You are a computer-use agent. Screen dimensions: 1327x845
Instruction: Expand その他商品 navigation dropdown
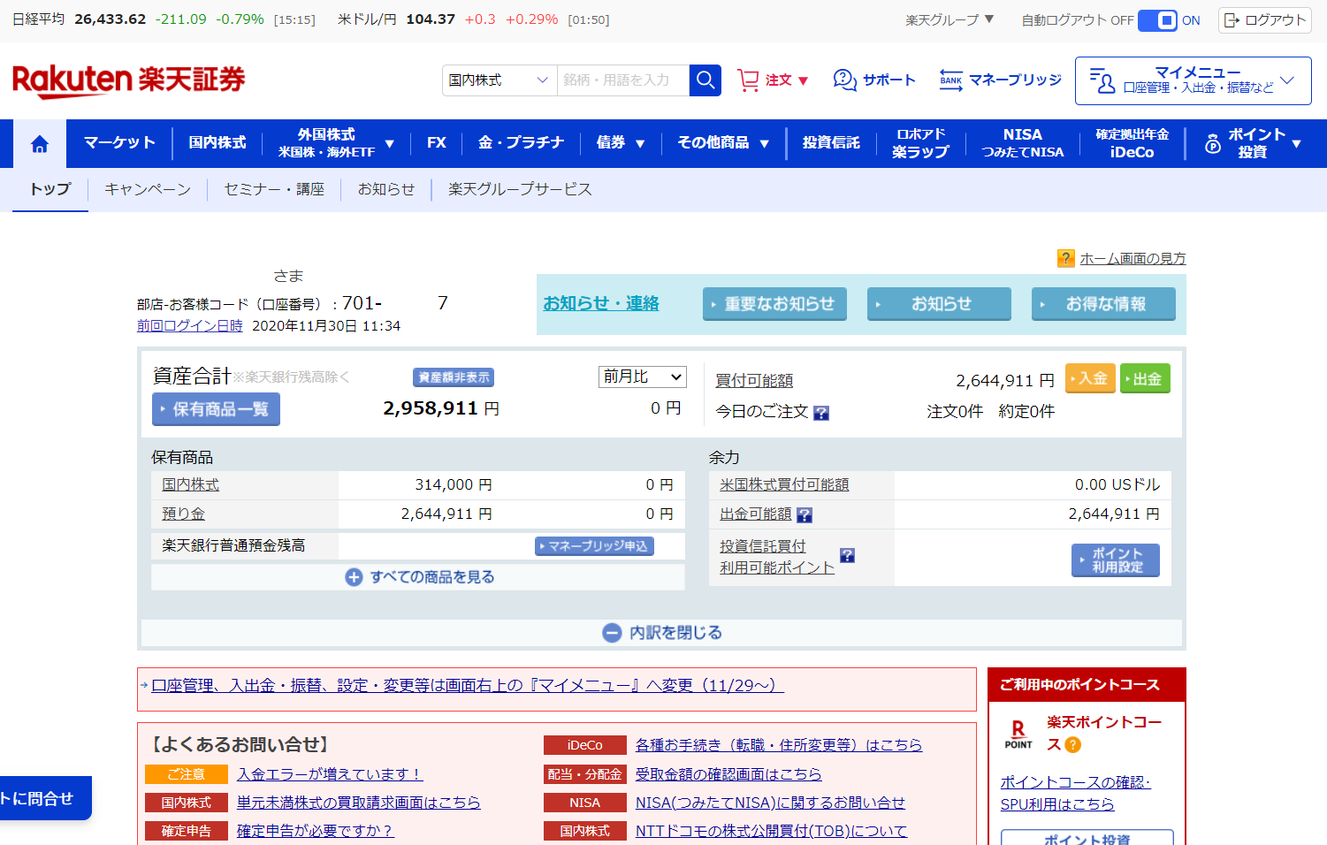(723, 143)
